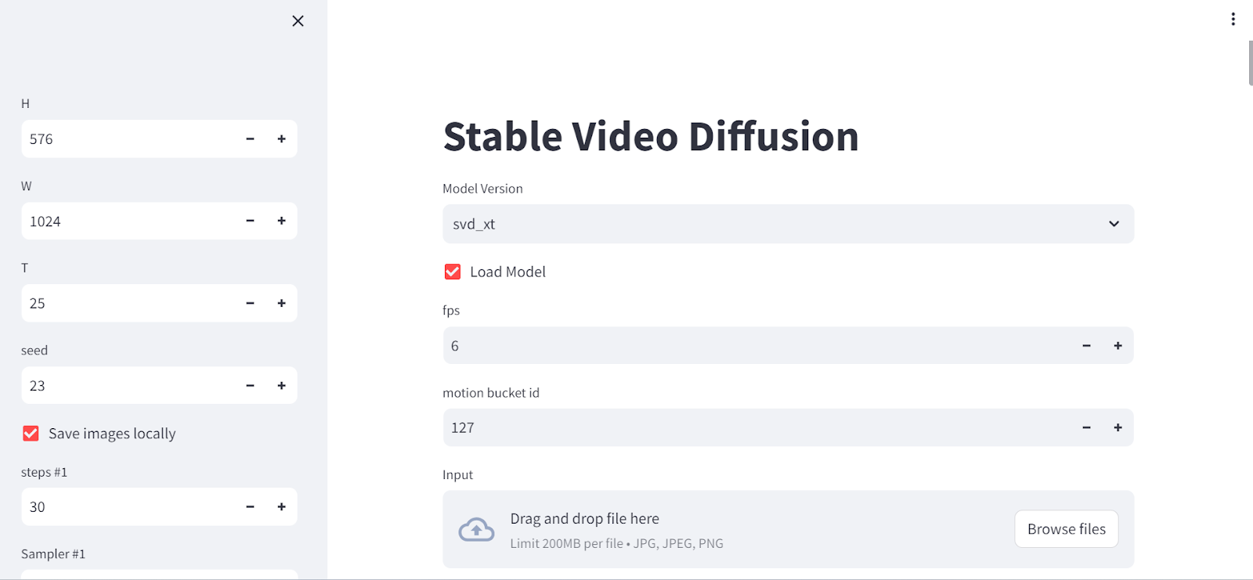Screen dimensions: 1253x580
Task: Increase H value with plus button
Action: click(282, 139)
